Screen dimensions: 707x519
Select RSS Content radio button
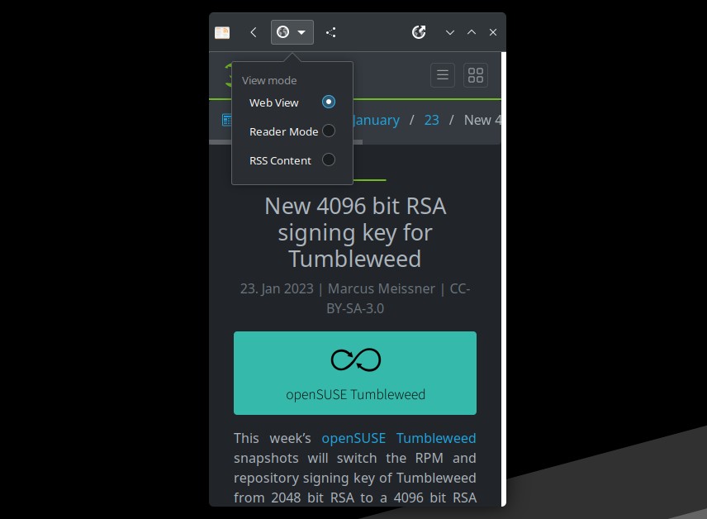pyautogui.click(x=329, y=160)
